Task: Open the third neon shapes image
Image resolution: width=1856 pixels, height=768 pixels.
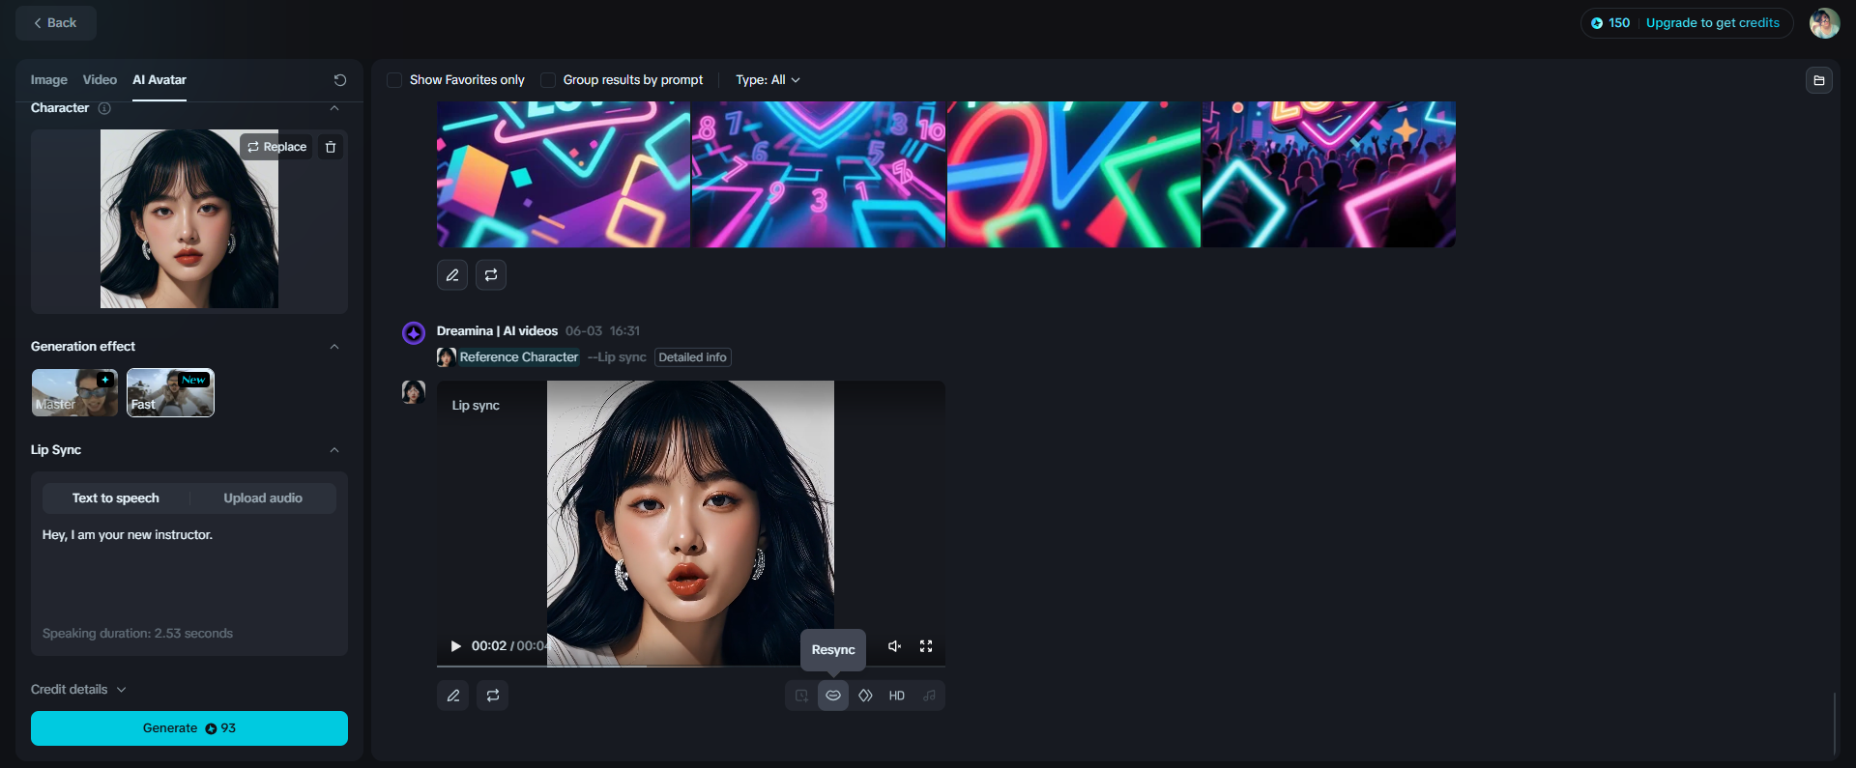Action: pyautogui.click(x=1074, y=175)
